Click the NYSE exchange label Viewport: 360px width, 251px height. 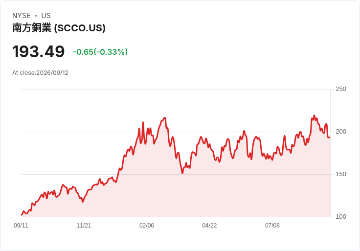22,16
